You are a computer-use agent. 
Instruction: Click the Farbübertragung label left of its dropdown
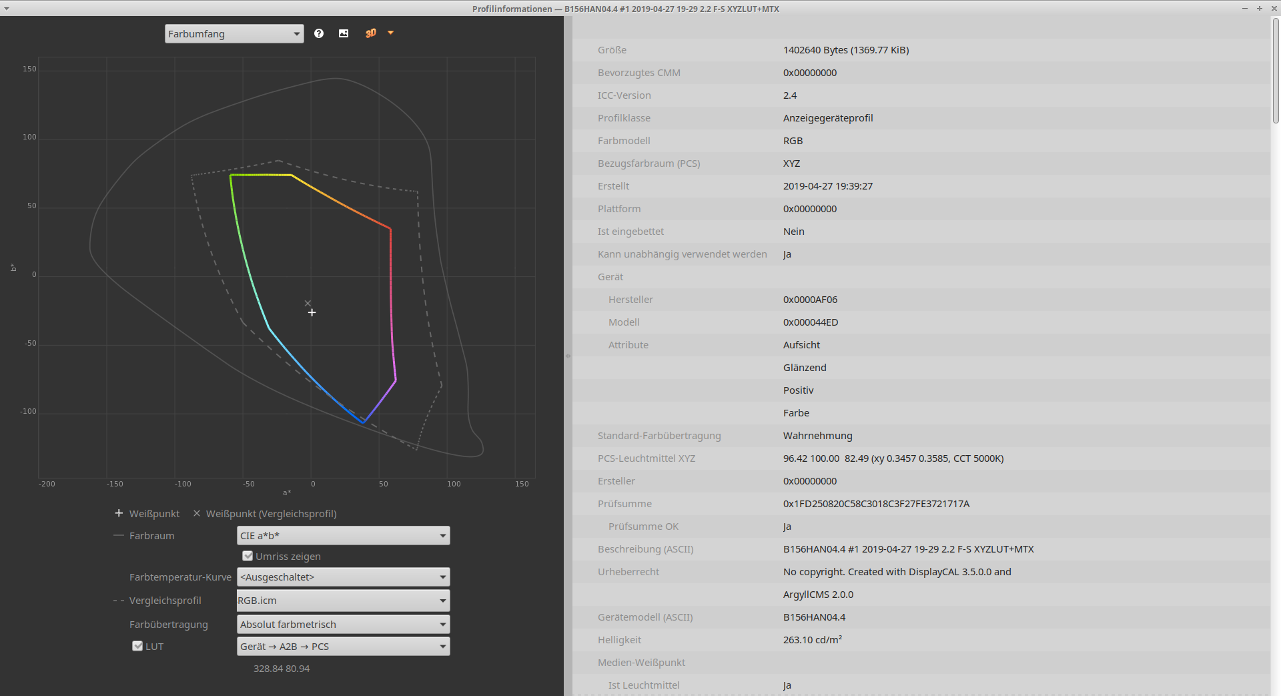tap(169, 625)
